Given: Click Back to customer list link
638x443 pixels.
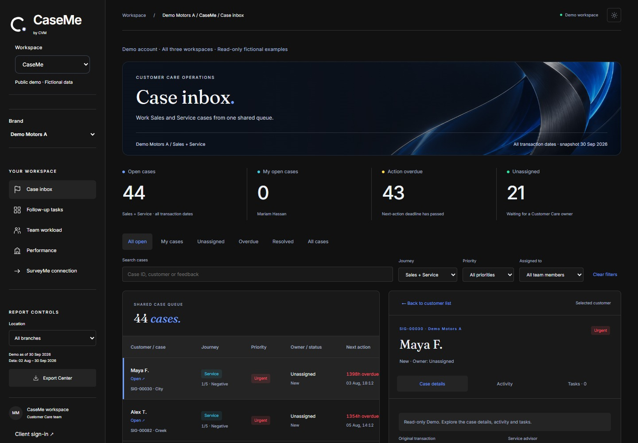Looking at the screenshot, I should 426,303.
